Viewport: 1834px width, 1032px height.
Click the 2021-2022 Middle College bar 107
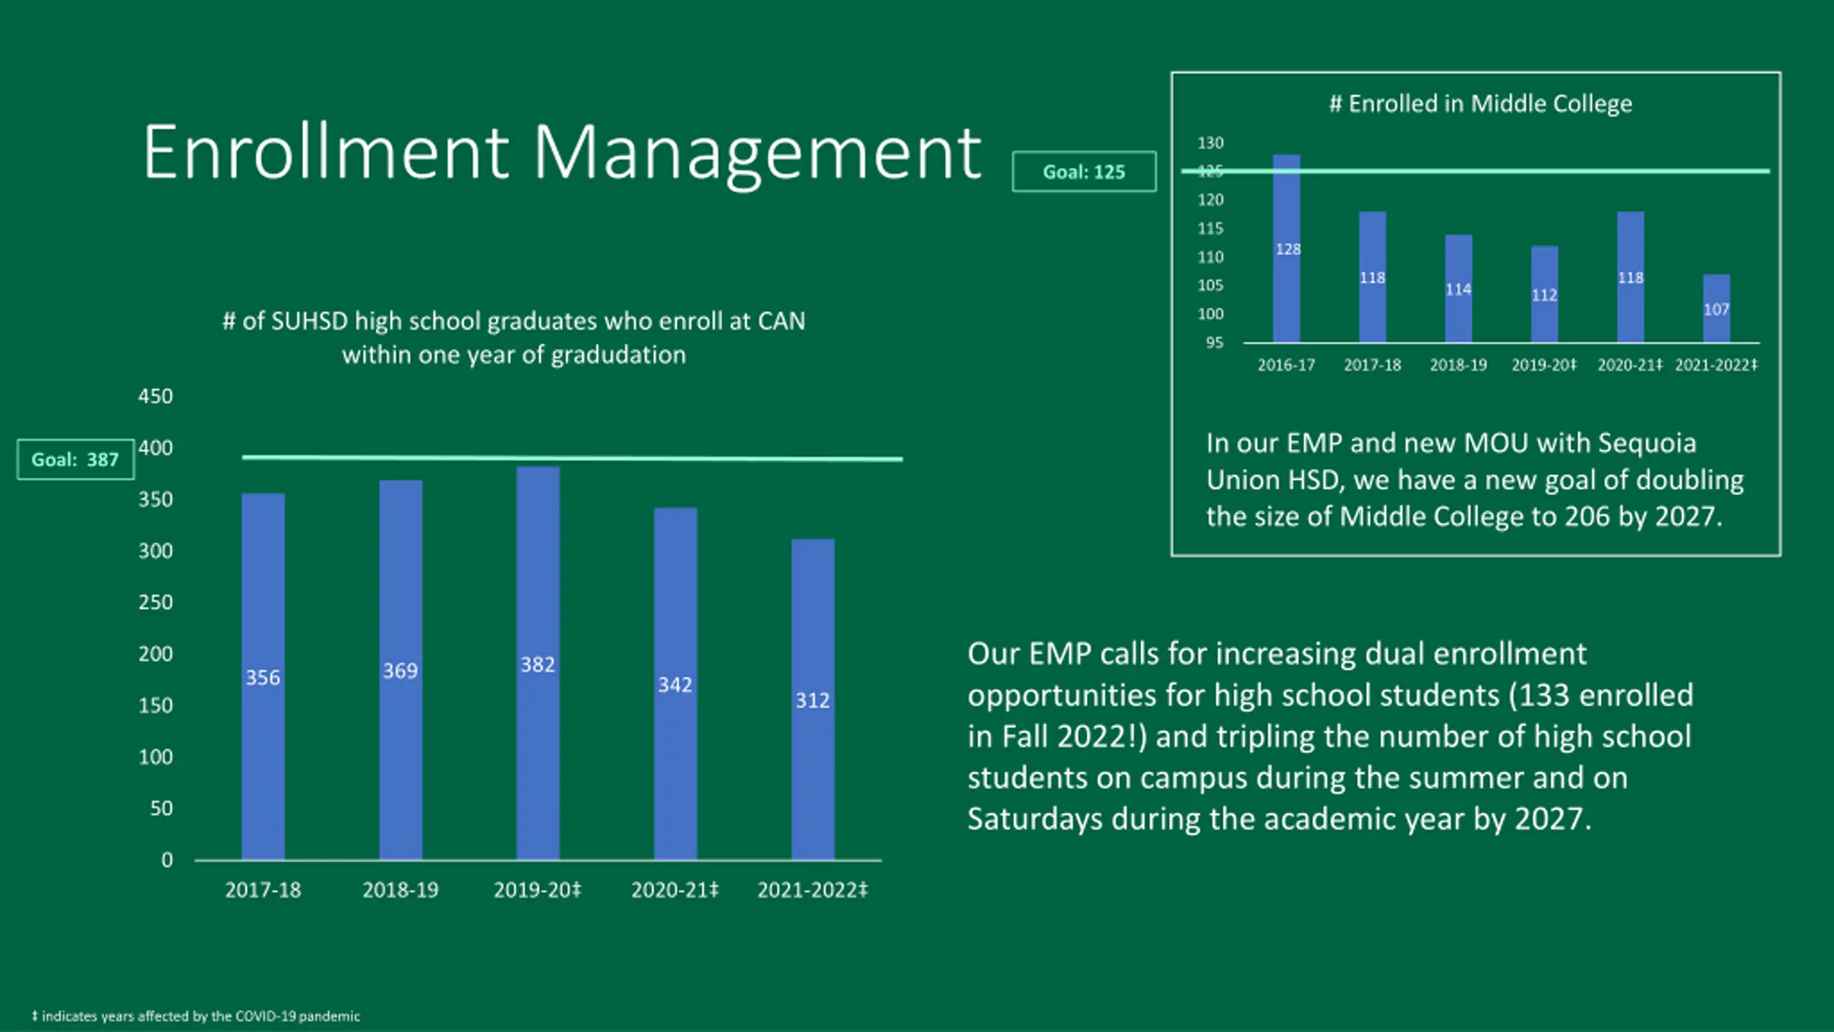(x=1717, y=308)
